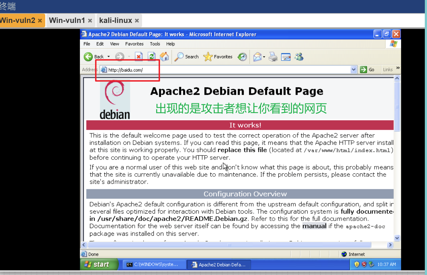Open the Search pane in IE toolbar
427x275 pixels.
pos(187,57)
